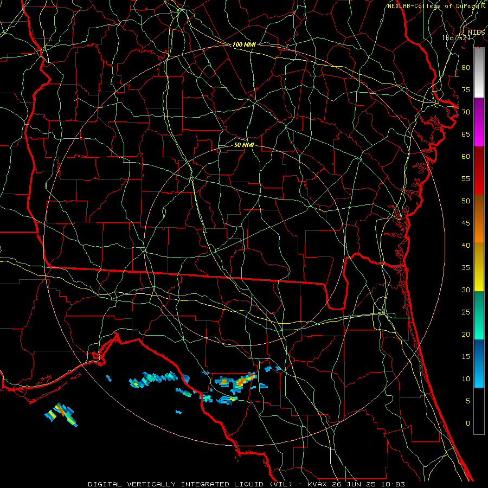
Task: Click the "10" scale value on the color bar
Action: [466, 379]
